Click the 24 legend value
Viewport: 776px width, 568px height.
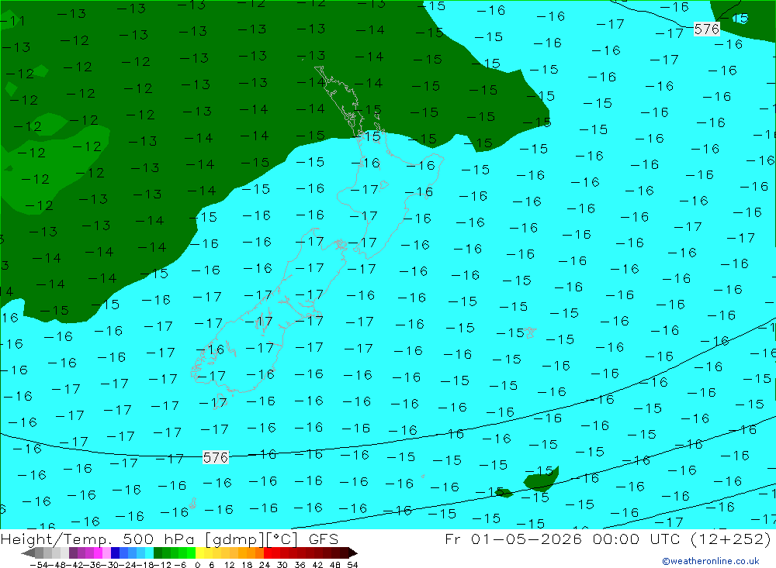click(265, 565)
